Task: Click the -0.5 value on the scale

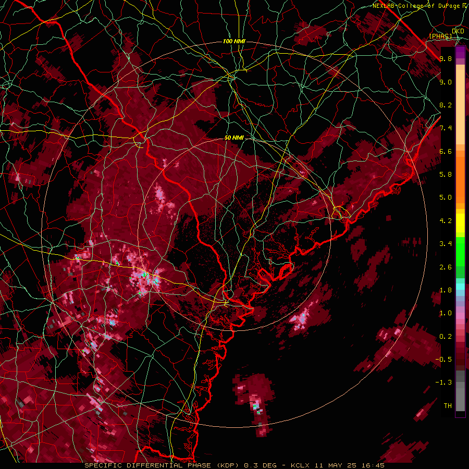Action: tap(443, 360)
